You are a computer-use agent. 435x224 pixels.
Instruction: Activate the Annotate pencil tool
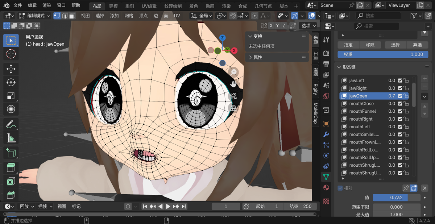pos(11,124)
